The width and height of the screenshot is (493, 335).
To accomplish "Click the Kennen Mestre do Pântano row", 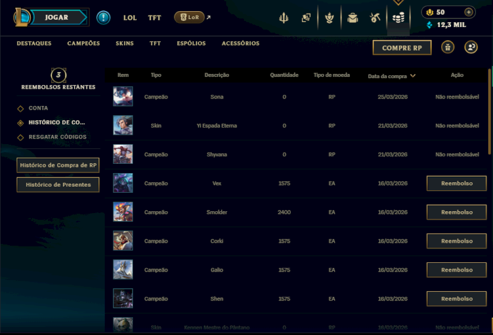I will [x=296, y=325].
